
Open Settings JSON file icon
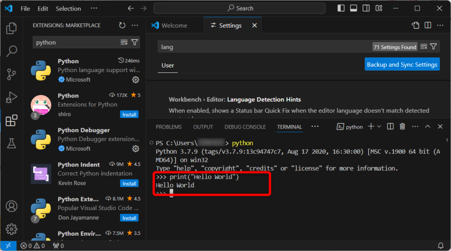(x=415, y=25)
